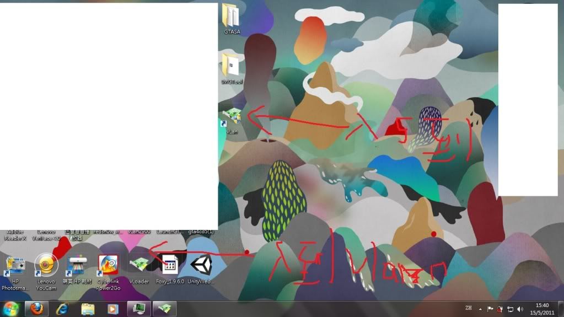Open the GTASA folder on desktop
This screenshot has height=317, width=564.
click(231, 17)
